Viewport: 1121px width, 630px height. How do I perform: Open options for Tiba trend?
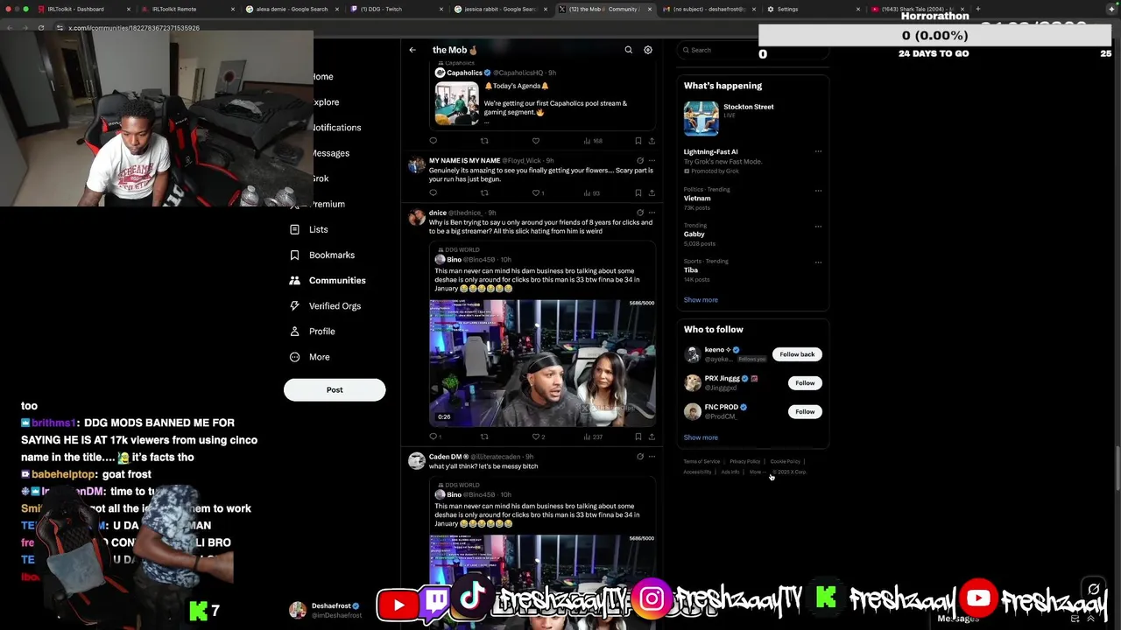coord(818,262)
